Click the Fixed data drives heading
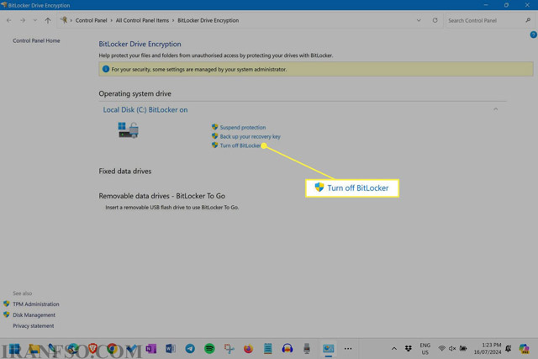The height and width of the screenshot is (359, 538). pos(125,172)
